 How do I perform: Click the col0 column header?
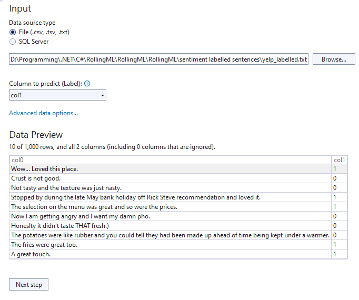click(171, 160)
